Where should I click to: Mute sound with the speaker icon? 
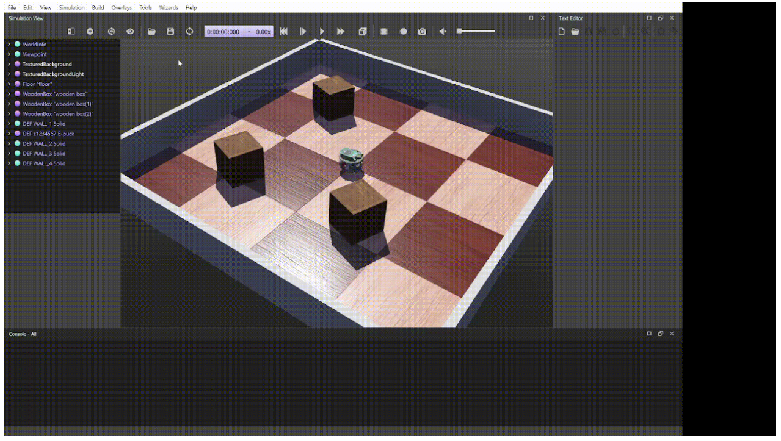443,32
